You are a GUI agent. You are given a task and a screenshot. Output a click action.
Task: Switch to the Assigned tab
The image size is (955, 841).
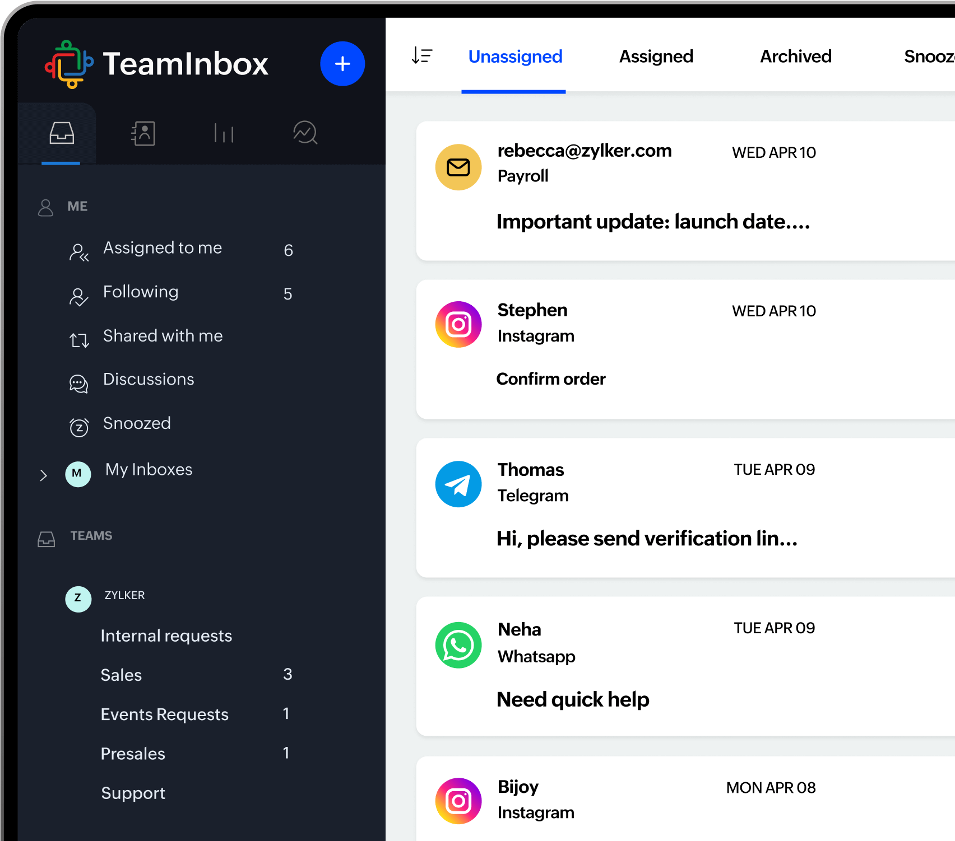(656, 57)
